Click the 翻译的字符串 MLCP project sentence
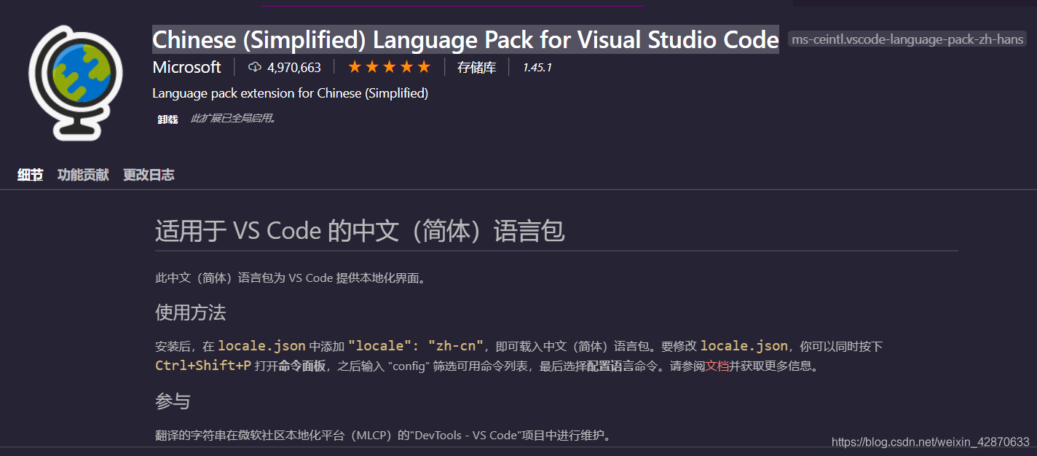The width and height of the screenshot is (1037, 456). [384, 436]
